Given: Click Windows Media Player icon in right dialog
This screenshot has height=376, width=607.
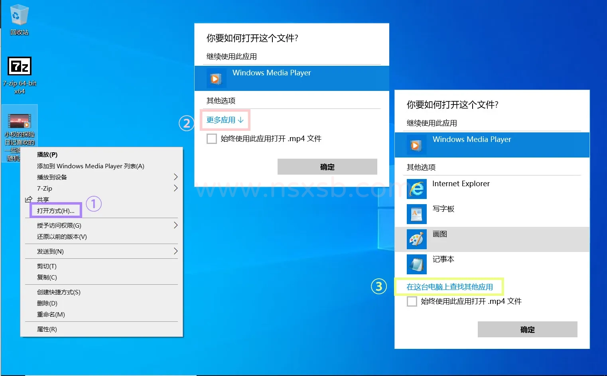Looking at the screenshot, I should click(x=416, y=145).
